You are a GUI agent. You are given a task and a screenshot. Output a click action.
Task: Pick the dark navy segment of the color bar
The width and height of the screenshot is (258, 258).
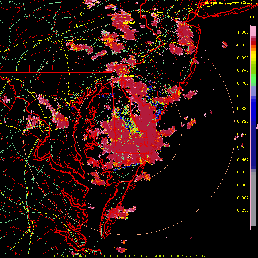(x=253, y=145)
